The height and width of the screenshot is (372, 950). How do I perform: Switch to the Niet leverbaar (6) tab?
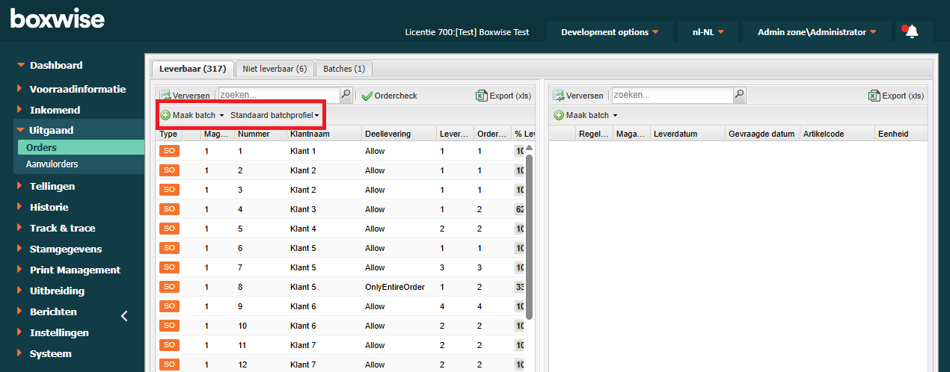pyautogui.click(x=275, y=69)
